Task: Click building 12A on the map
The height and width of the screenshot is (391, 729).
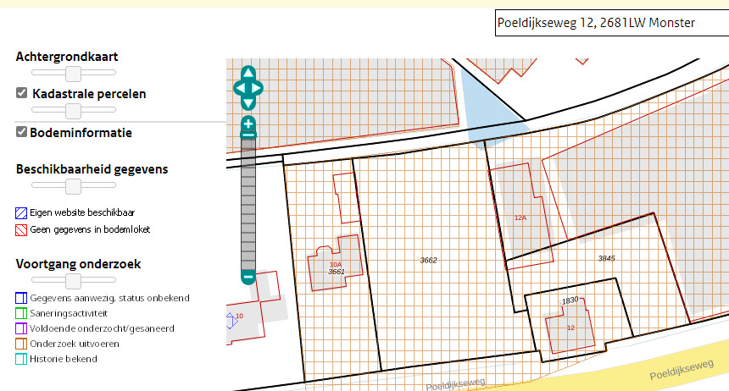Action: click(520, 218)
